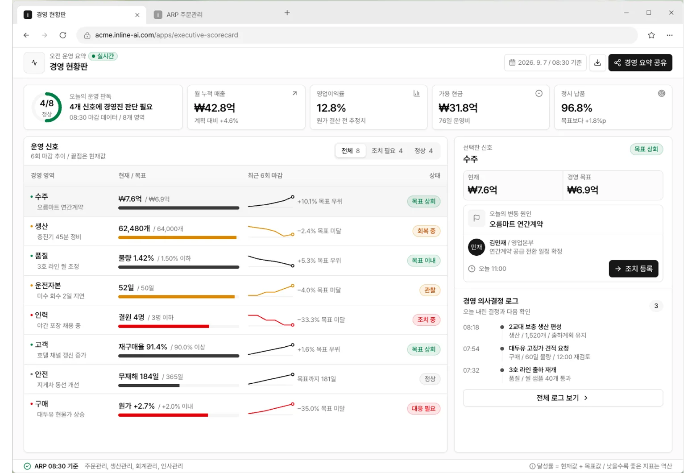Open a new browser tab with plus icon

pos(287,12)
